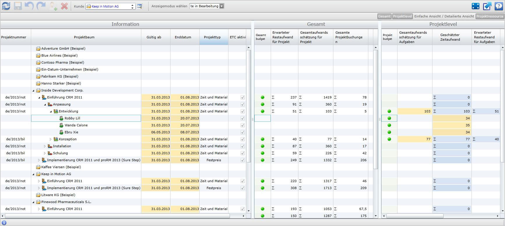Open the Anzeigemodus wählen dropdown
The image size is (505, 226).
click(x=207, y=6)
